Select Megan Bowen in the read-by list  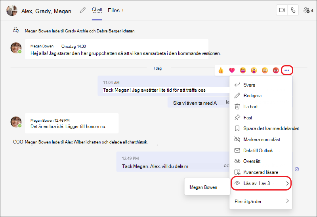coord(204,187)
